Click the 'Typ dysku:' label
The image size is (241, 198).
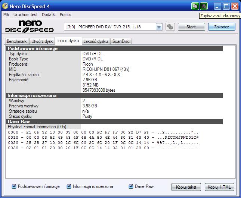click(19, 54)
